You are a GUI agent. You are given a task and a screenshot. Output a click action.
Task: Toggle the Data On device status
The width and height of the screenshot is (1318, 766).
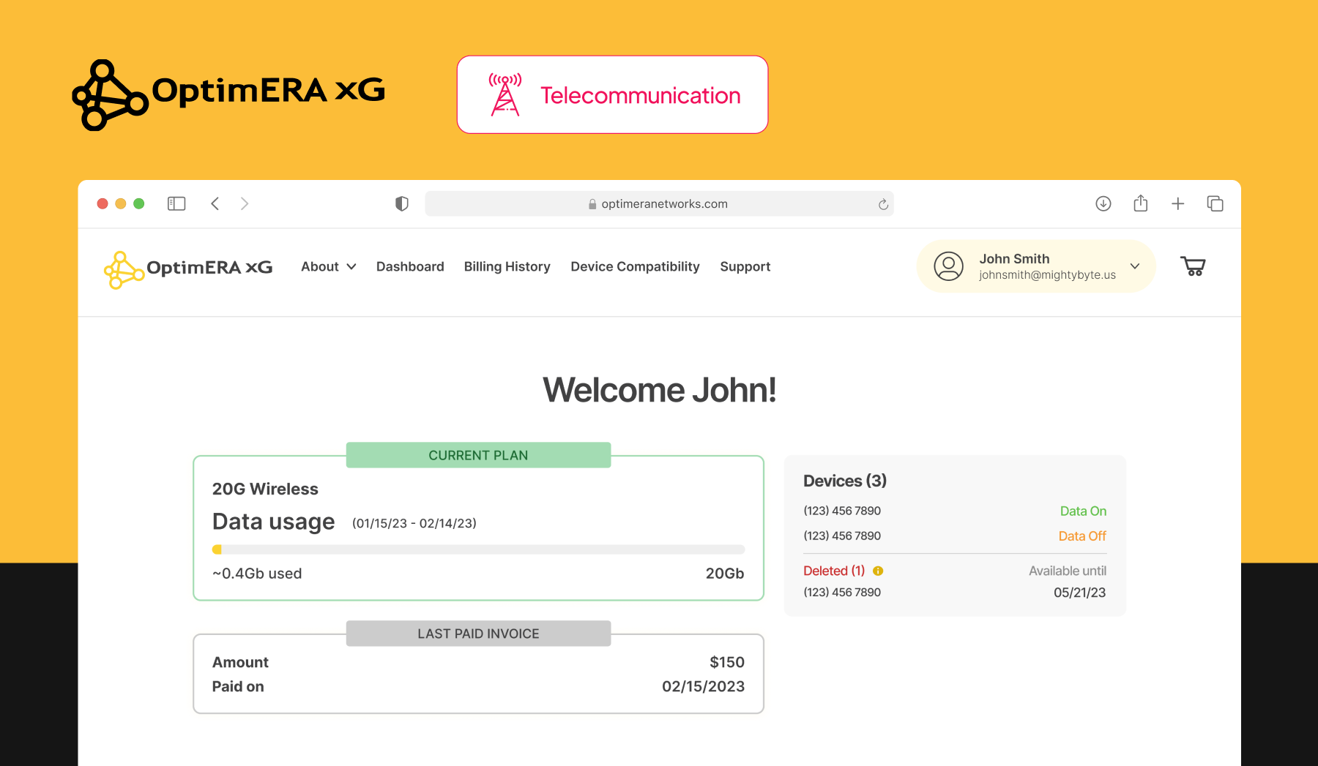[1082, 511]
